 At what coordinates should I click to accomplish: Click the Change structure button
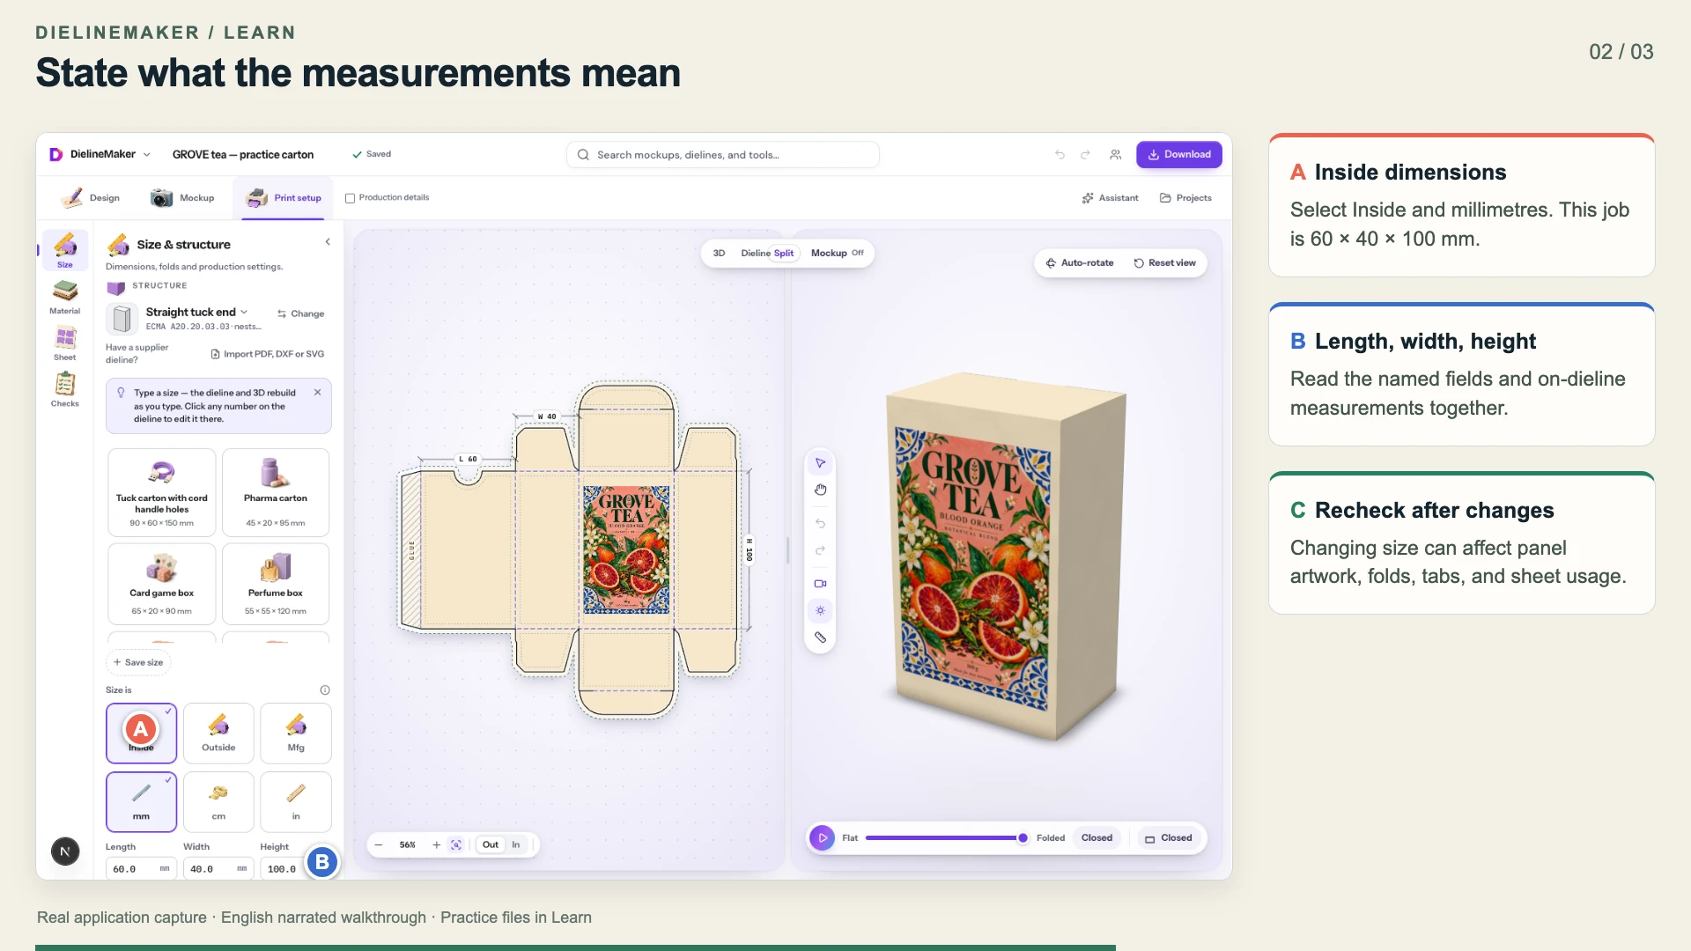(x=300, y=314)
